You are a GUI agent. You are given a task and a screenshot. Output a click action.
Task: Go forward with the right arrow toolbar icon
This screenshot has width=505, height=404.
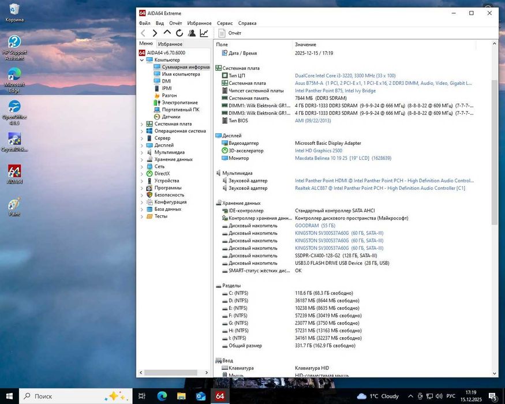click(x=155, y=33)
